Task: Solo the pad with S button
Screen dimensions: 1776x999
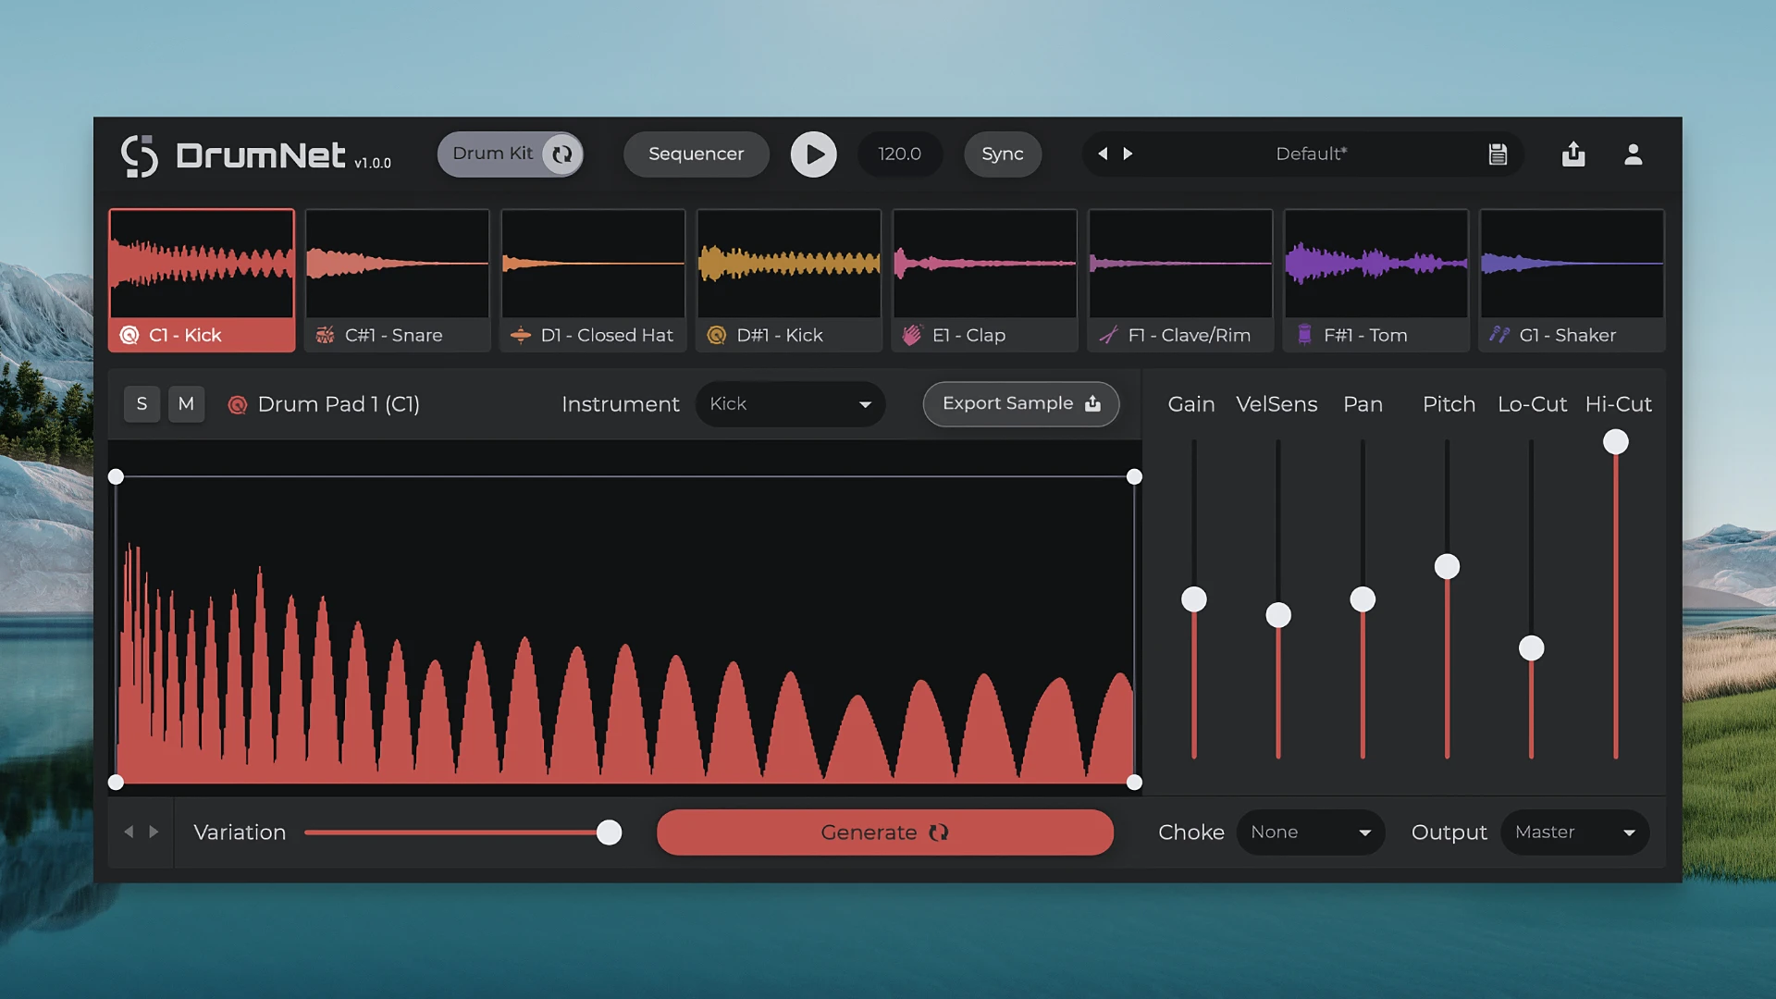Action: pos(142,404)
